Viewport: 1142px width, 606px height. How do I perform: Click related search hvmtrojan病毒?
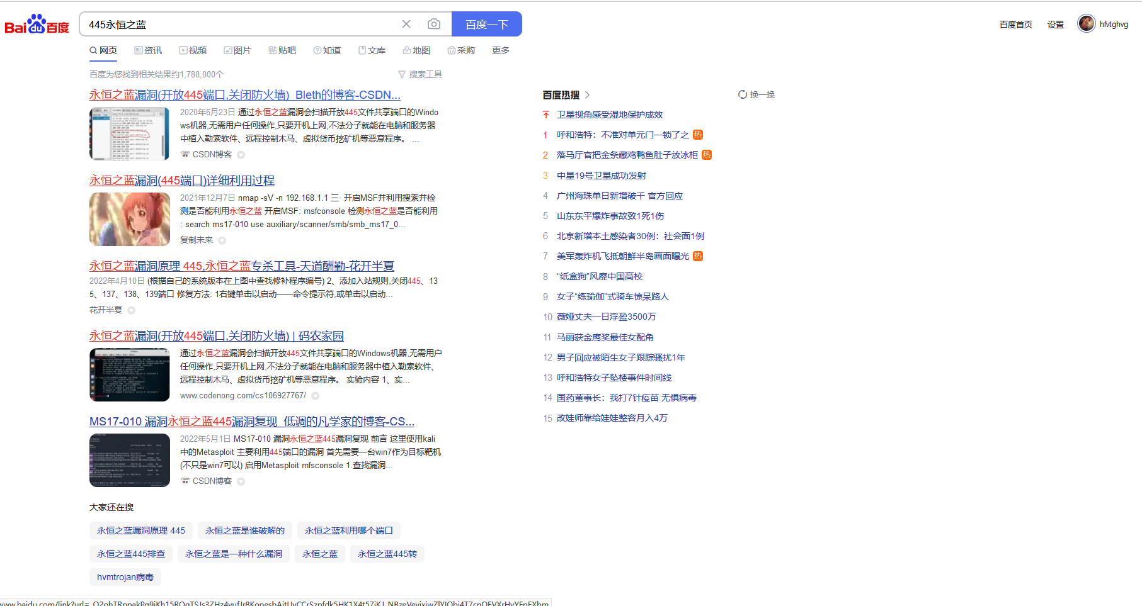[125, 577]
